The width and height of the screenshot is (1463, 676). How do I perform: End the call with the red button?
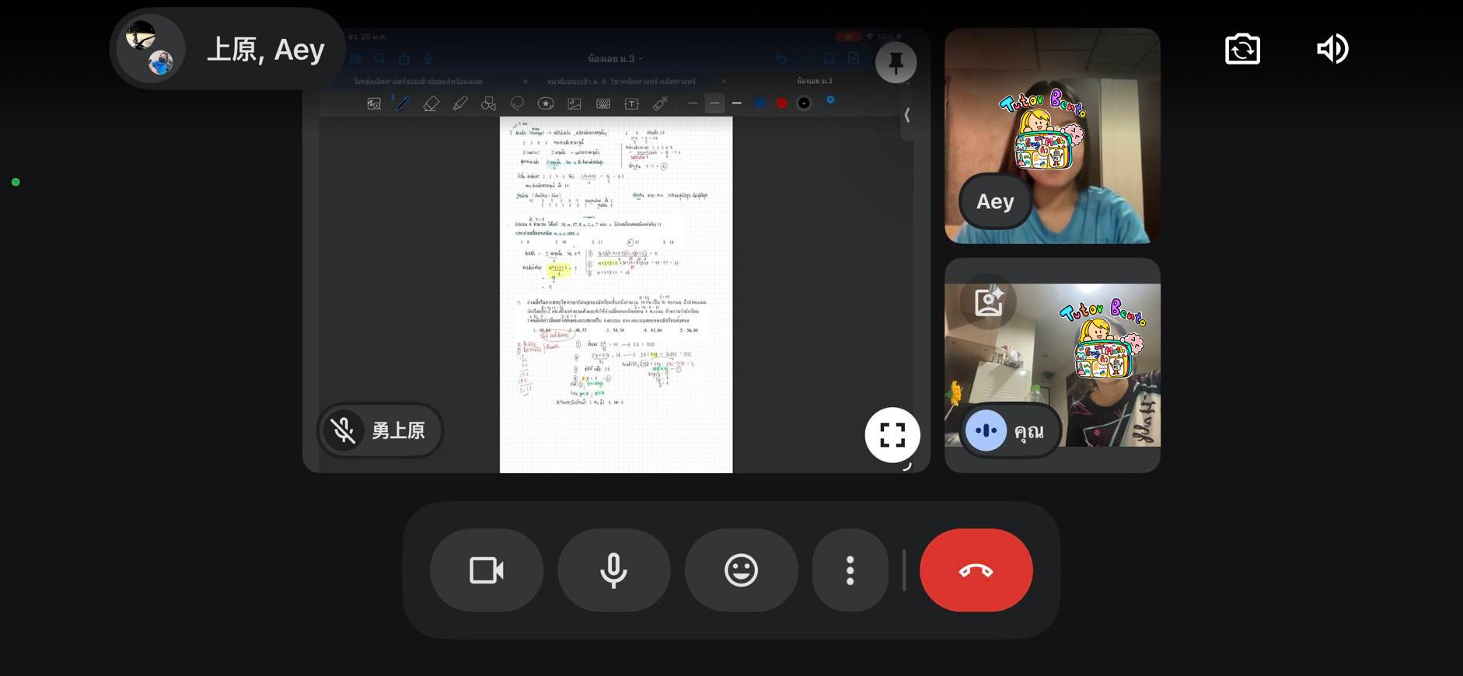(976, 570)
